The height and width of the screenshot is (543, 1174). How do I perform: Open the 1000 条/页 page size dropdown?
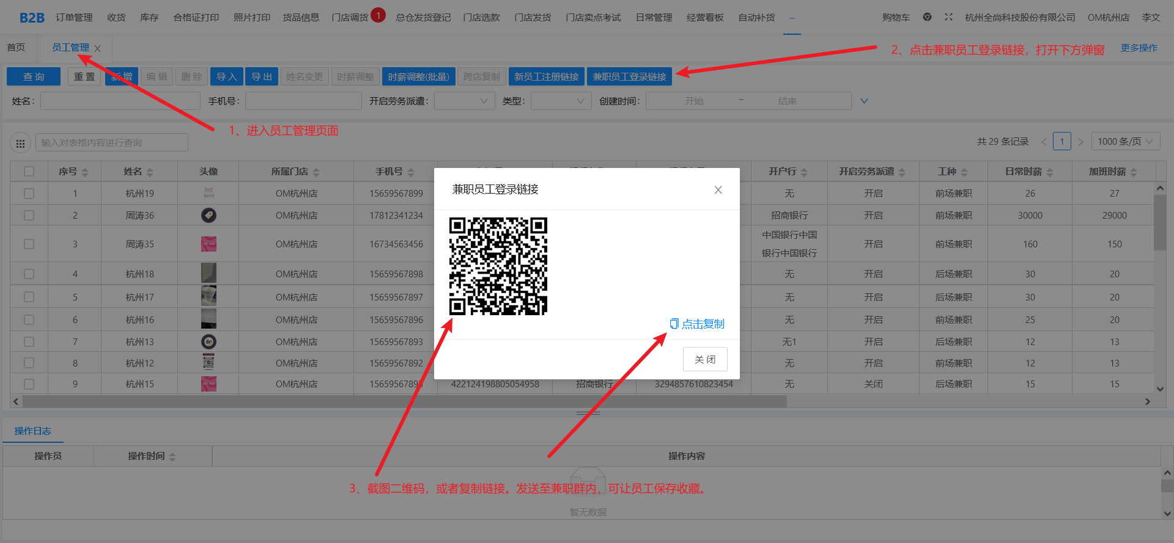1125,142
